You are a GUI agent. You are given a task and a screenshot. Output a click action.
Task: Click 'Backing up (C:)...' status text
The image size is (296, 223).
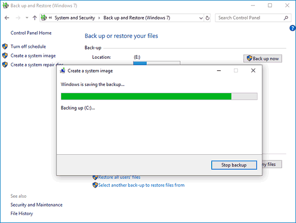click(78, 108)
